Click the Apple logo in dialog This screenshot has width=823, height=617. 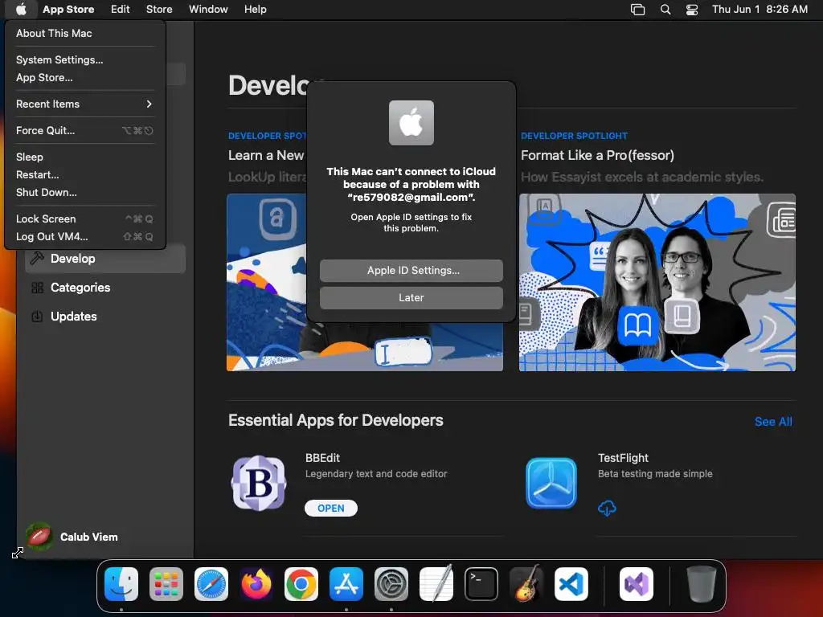pyautogui.click(x=411, y=123)
